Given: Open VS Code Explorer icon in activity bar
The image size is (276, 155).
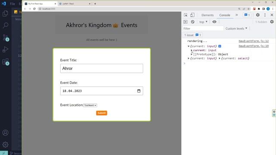Looking at the screenshot, I should pos(5,13).
